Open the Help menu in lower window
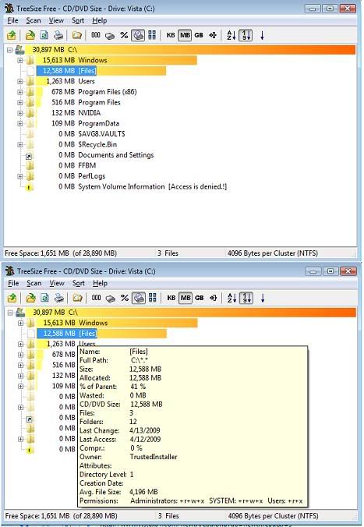This screenshot has width=364, height=527. 101,283
